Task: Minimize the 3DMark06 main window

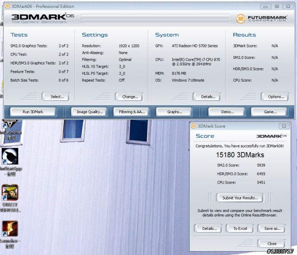Action: pyautogui.click(x=265, y=6)
